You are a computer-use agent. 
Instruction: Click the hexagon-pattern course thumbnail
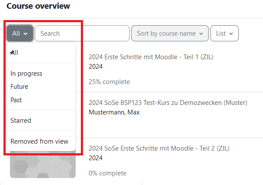click(43, 168)
